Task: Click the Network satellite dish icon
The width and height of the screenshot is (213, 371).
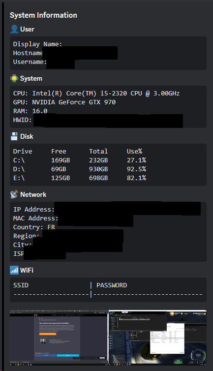Action: pyautogui.click(x=14, y=194)
